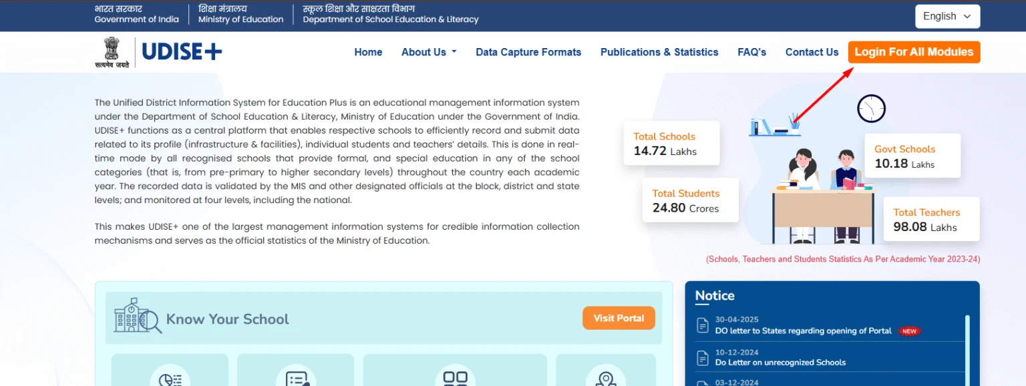1026x386 pixels.
Task: Open Data Capture Formats
Action: tap(528, 52)
